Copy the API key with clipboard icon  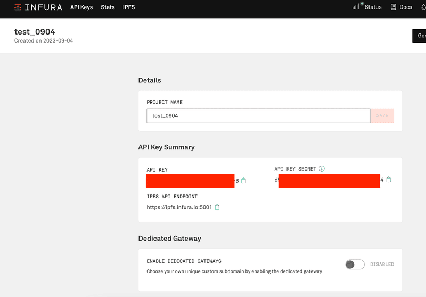(244, 181)
